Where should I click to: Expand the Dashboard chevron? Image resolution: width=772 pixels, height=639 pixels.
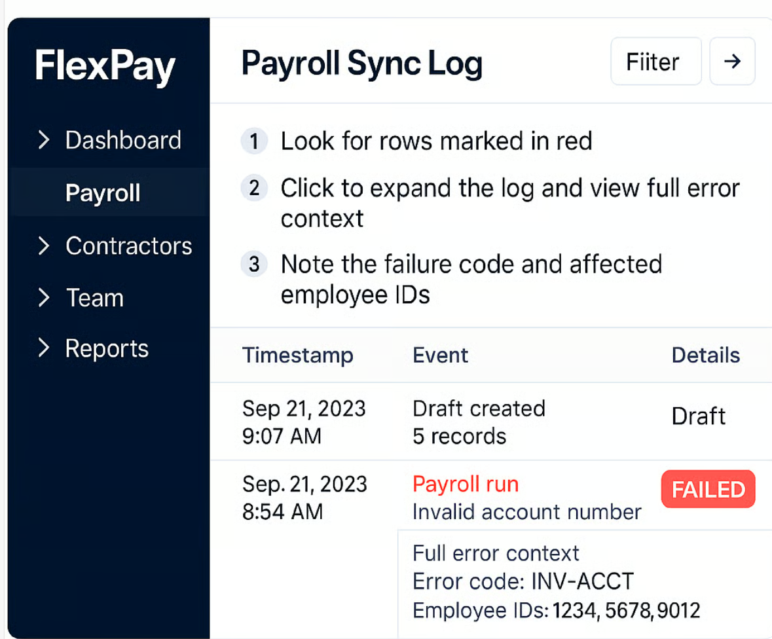point(44,140)
